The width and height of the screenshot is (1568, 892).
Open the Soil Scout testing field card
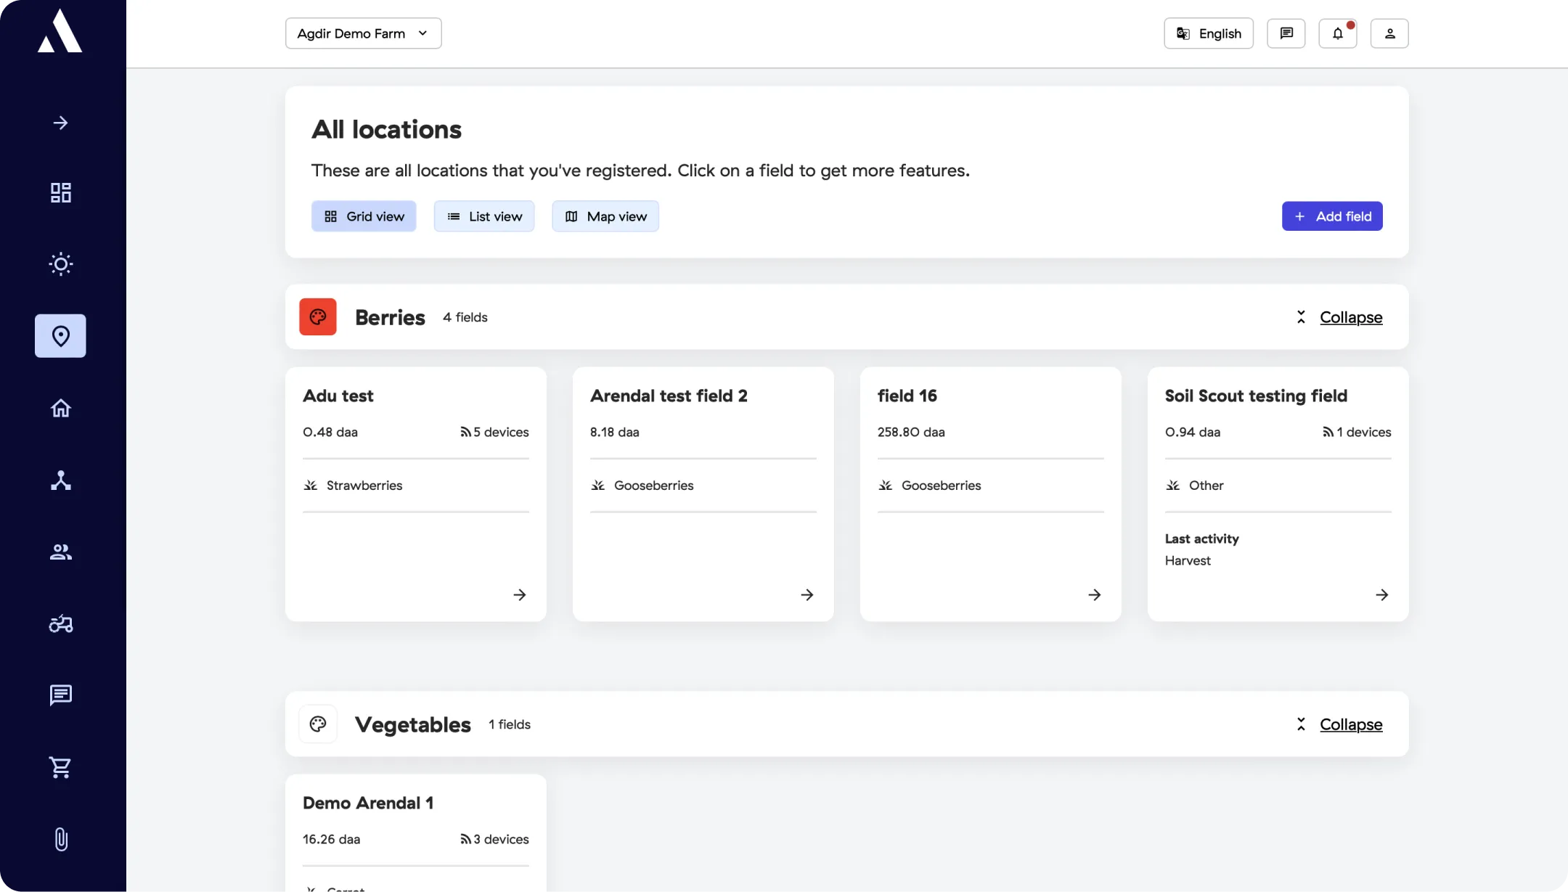[1277, 494]
